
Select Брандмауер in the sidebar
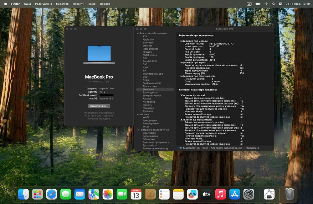pyautogui.click(x=150, y=121)
